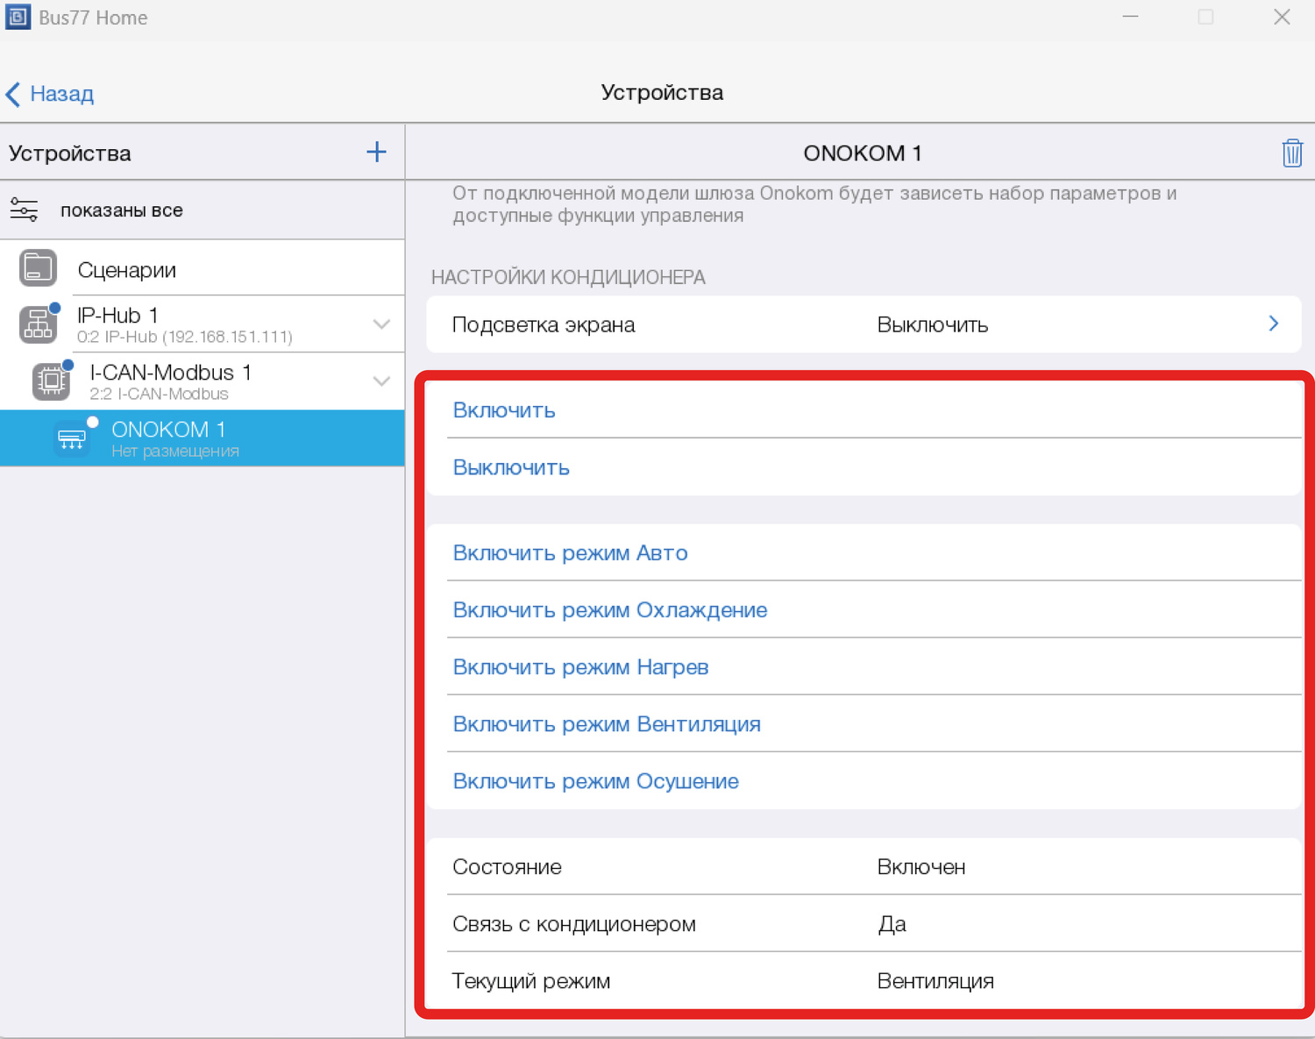This screenshot has height=1039, width=1315.
Task: Open the filter icon beside показаны все
Action: 24,210
